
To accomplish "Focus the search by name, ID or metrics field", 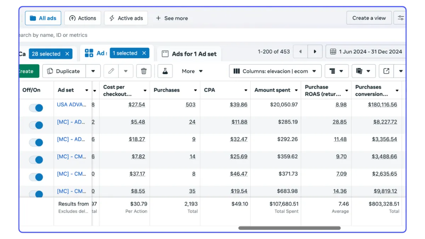I will tap(212, 35).
